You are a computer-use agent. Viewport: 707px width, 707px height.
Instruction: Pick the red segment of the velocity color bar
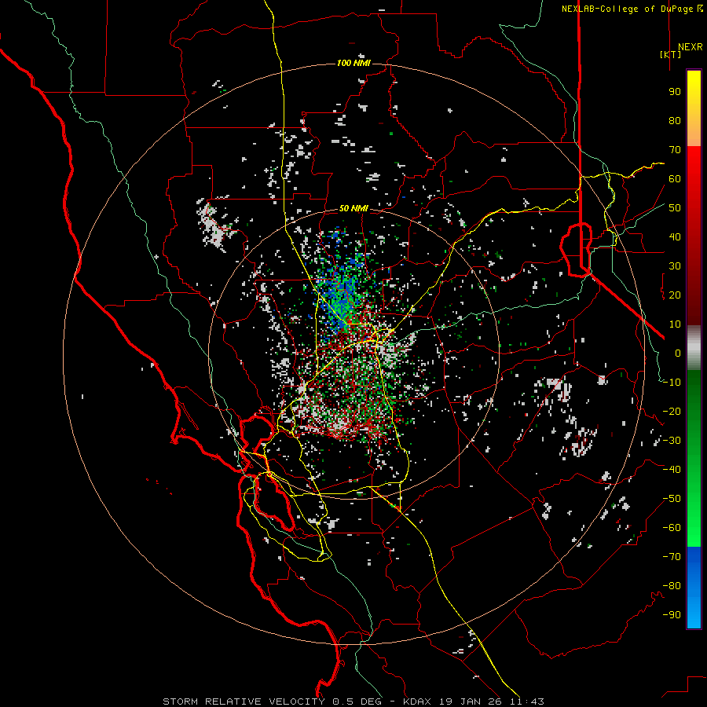(x=694, y=236)
